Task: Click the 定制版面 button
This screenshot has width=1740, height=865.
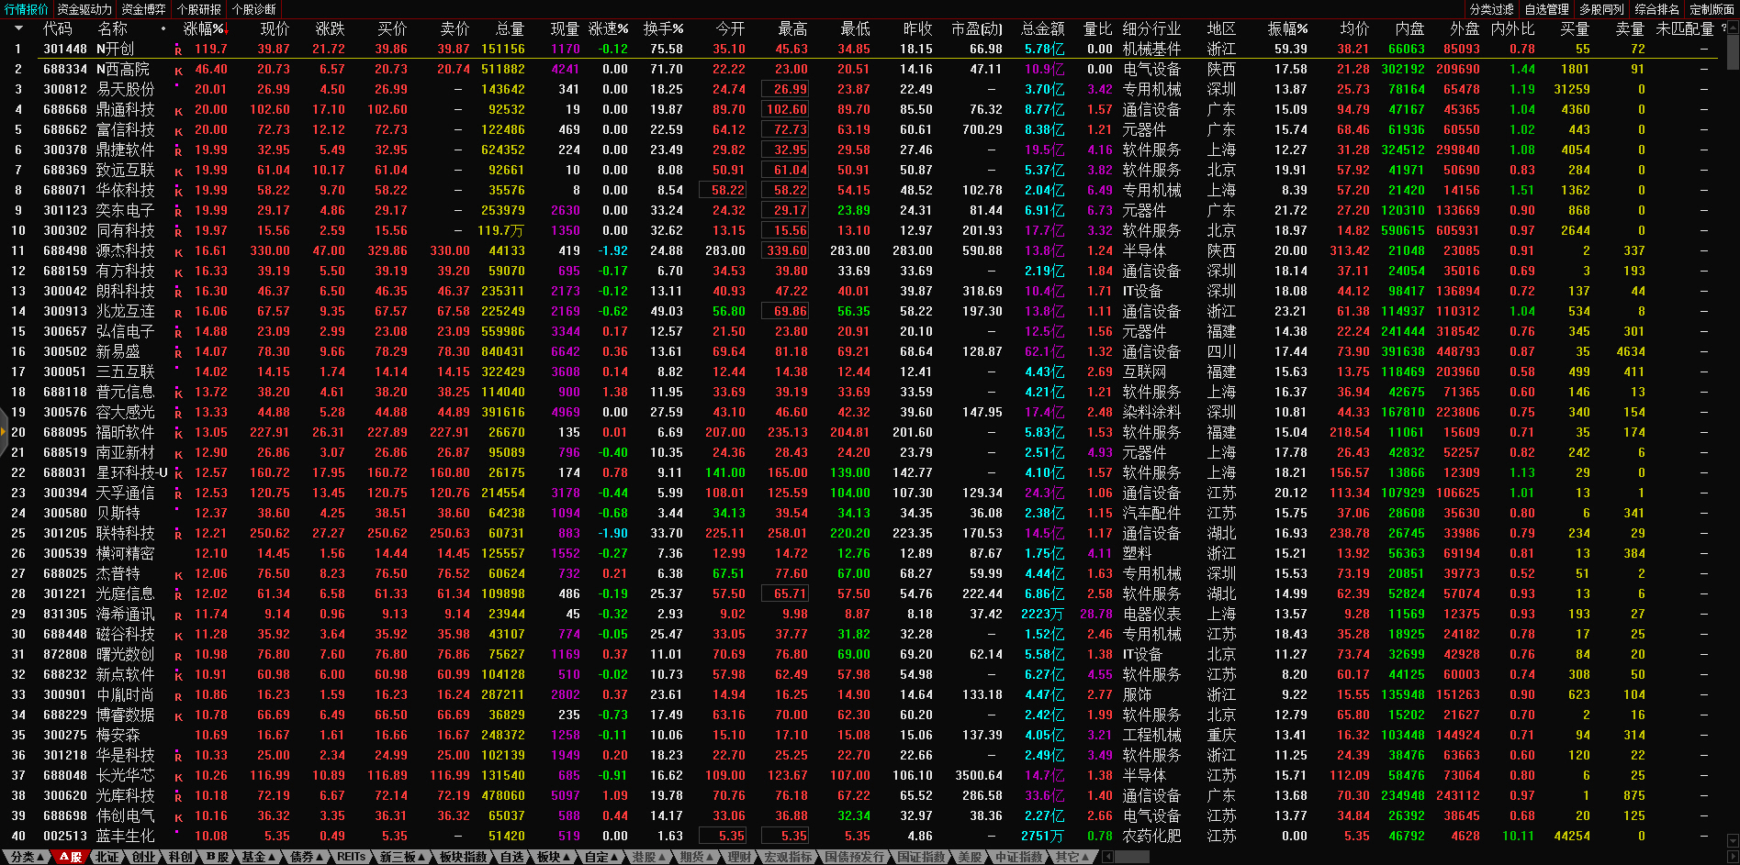Action: coord(1712,9)
